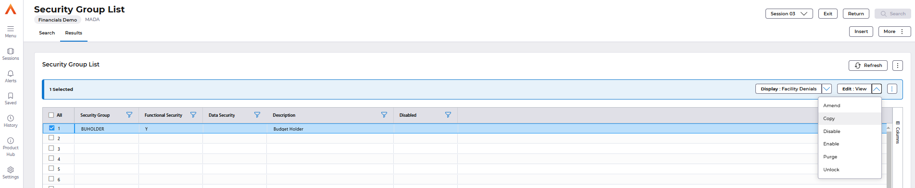Check the row 2 checkbox
Screen dimensions: 915x188
(x=51, y=138)
